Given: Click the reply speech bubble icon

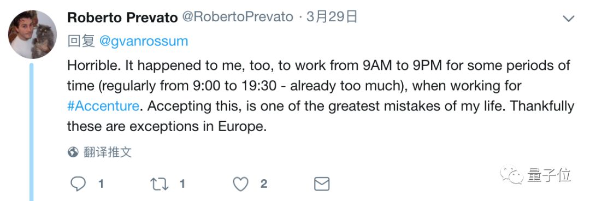Looking at the screenshot, I should [x=78, y=184].
